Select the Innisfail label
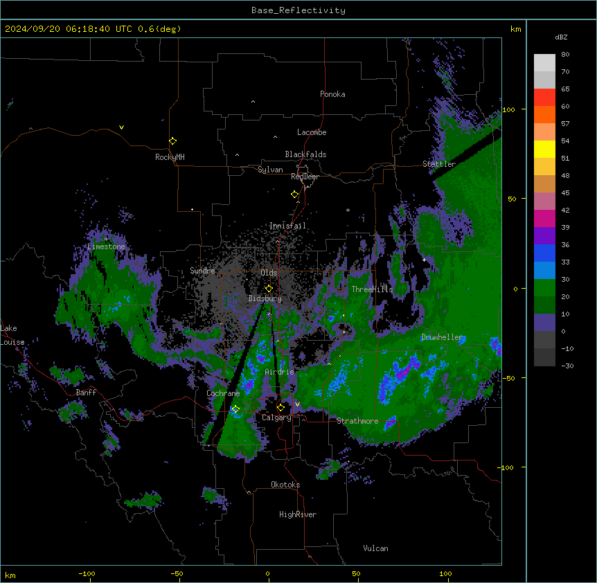Viewport: 597px width, 583px height. point(287,226)
